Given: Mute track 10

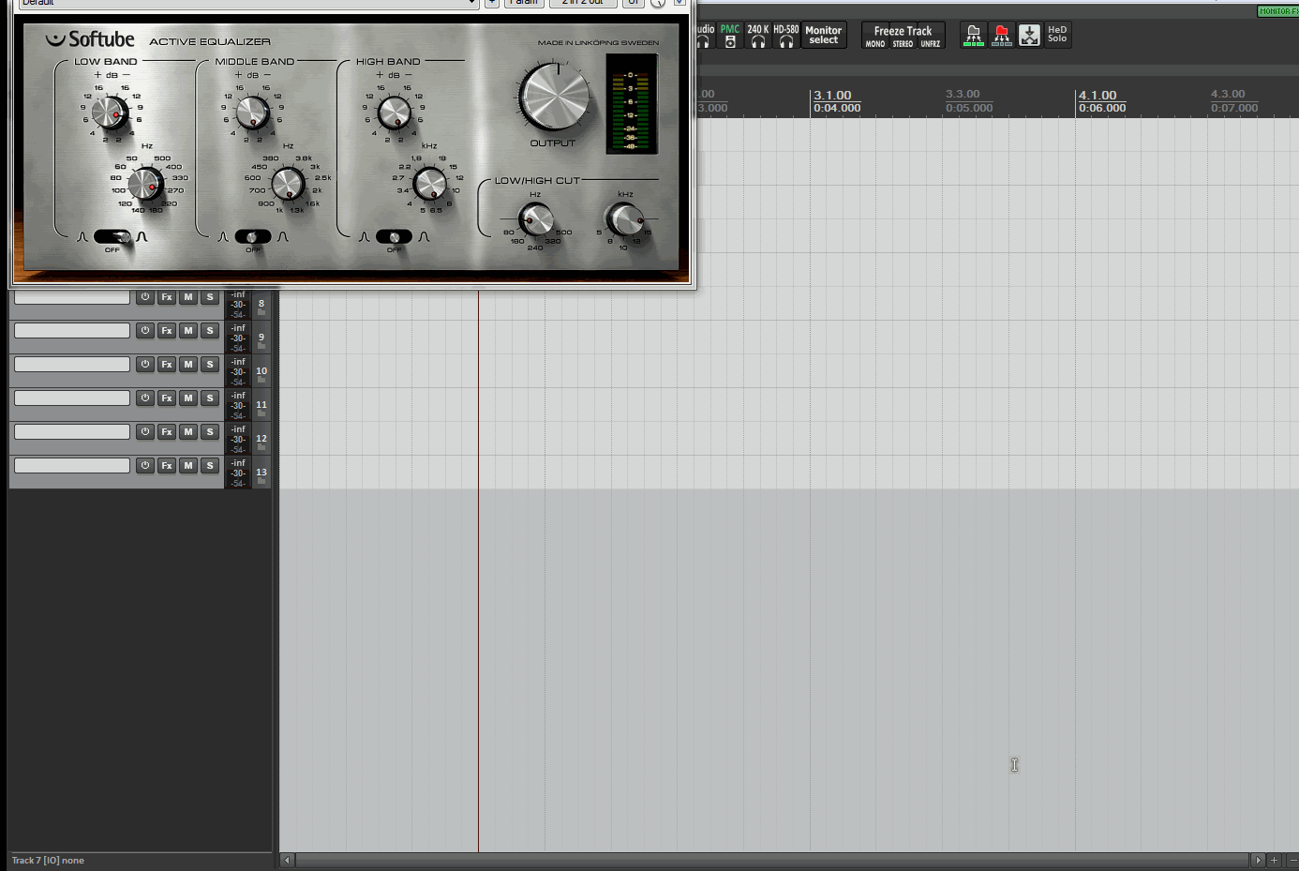Looking at the screenshot, I should [x=188, y=365].
